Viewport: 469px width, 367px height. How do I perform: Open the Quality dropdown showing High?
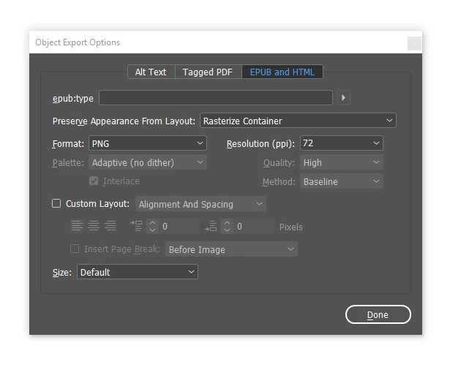tap(341, 162)
